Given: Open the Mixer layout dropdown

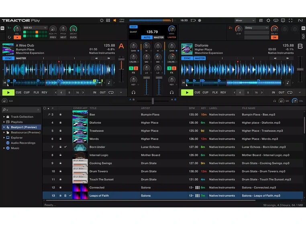Looking at the screenshot, I should coord(245,20).
